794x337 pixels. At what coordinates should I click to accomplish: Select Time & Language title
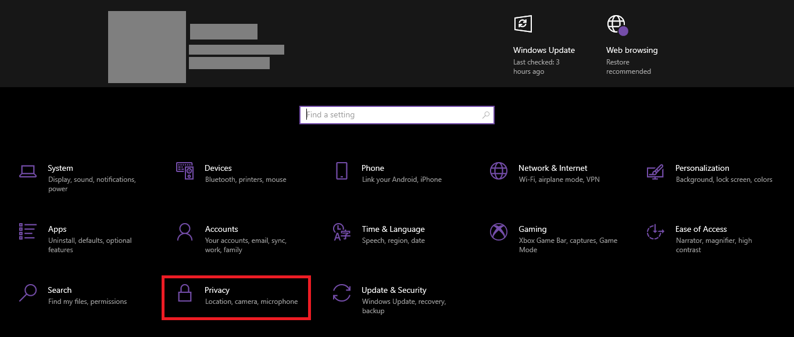(x=393, y=229)
